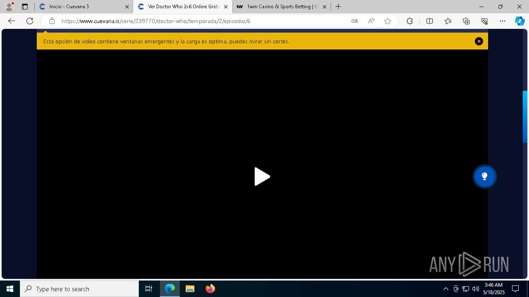This screenshot has height=297, width=529.
Task: Restore down the Edge window
Action: pyautogui.click(x=500, y=7)
